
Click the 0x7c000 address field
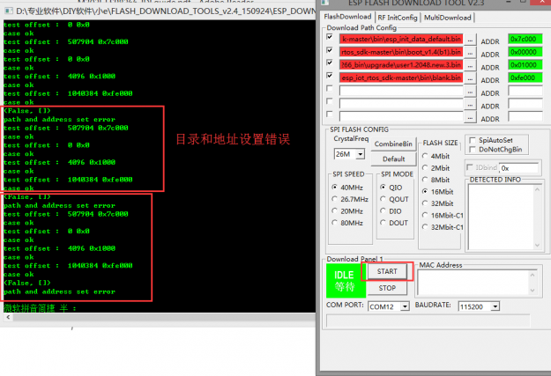coord(525,39)
